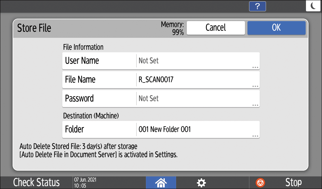Open settings via the gear icon
322x189 pixels.
point(201,182)
